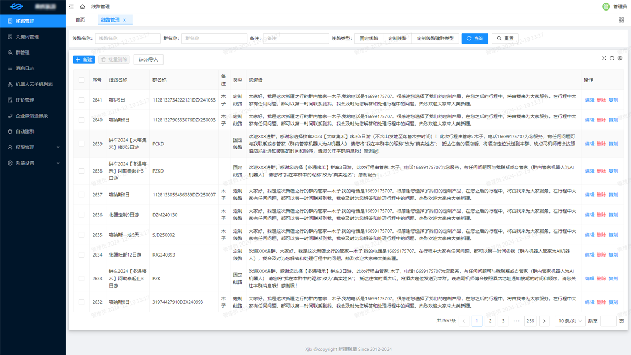Open 机器人云手机列表 in the sidebar
Image resolution: width=631 pixels, height=355 pixels.
33,84
